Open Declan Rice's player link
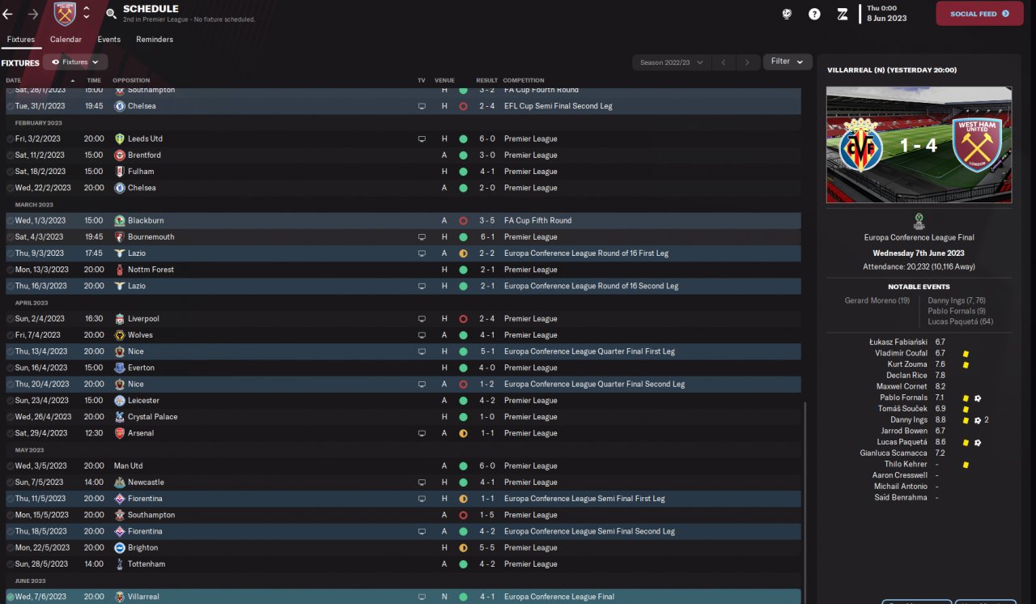 point(907,376)
